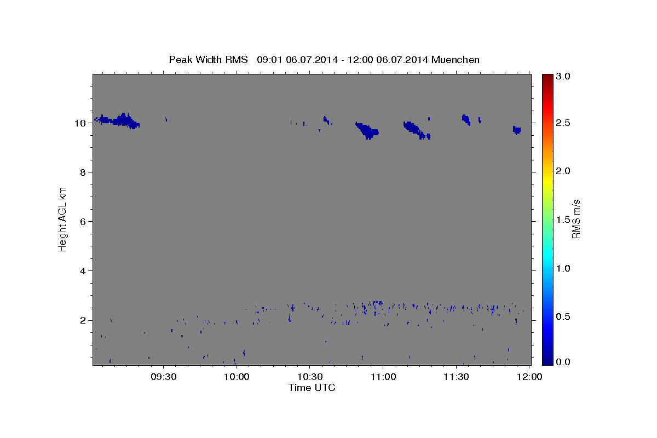Image resolution: width=657 pixels, height=438 pixels.
Task: Click the colorbar value 1.0
Action: pos(564,268)
